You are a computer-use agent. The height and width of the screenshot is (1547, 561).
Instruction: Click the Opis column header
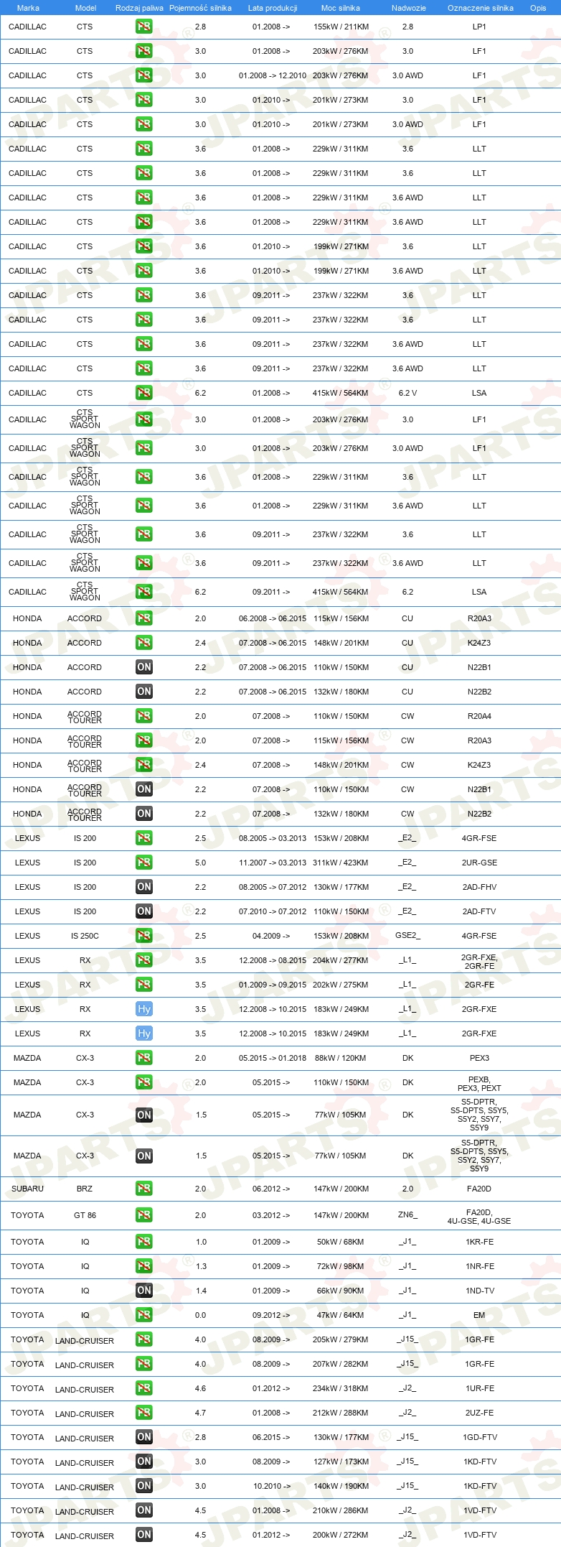538,8
